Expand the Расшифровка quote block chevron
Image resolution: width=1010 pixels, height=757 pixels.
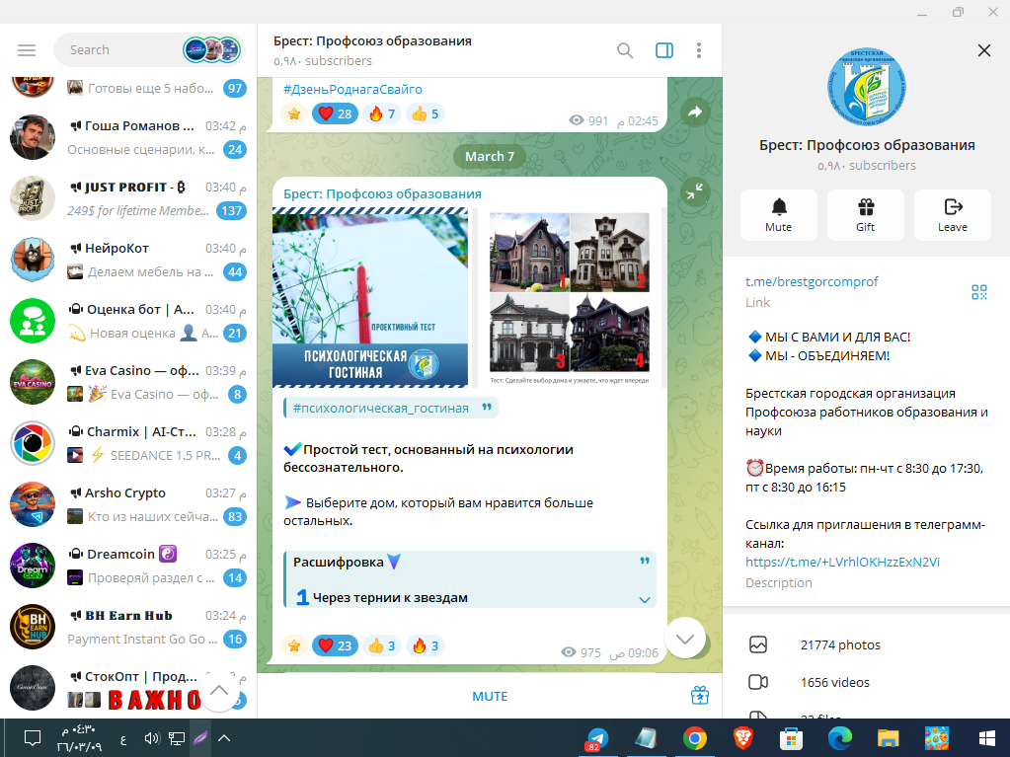(644, 599)
